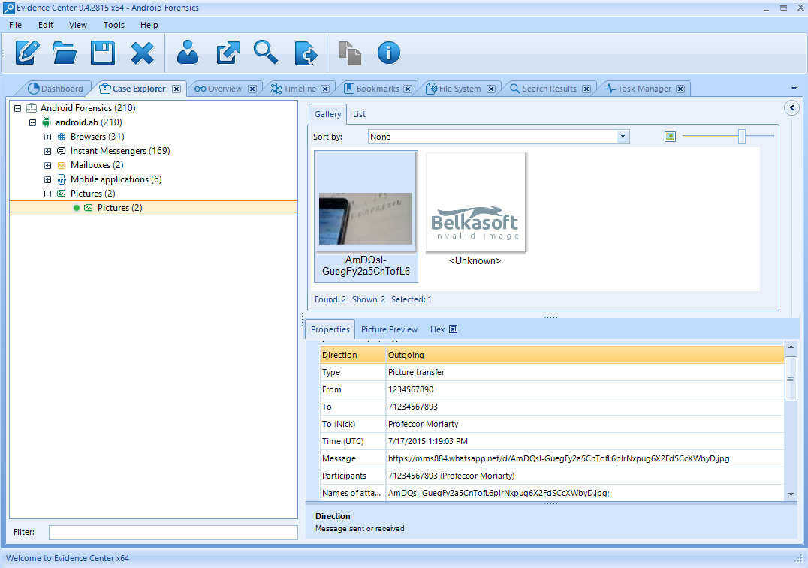Click the Save floppy disk icon

[103, 53]
